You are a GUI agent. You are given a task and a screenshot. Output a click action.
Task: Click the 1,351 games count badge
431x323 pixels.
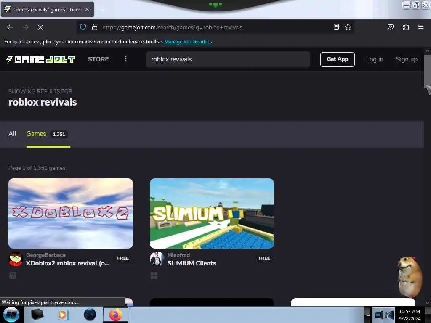coord(59,134)
